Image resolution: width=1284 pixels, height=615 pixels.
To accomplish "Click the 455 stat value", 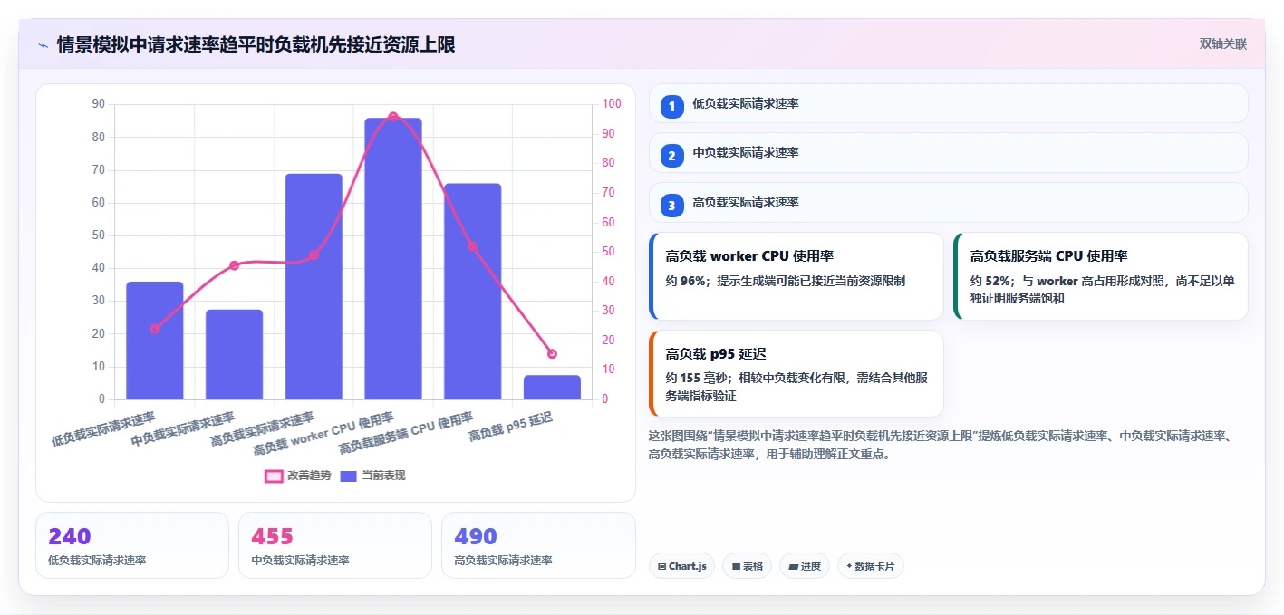I will coord(273,536).
